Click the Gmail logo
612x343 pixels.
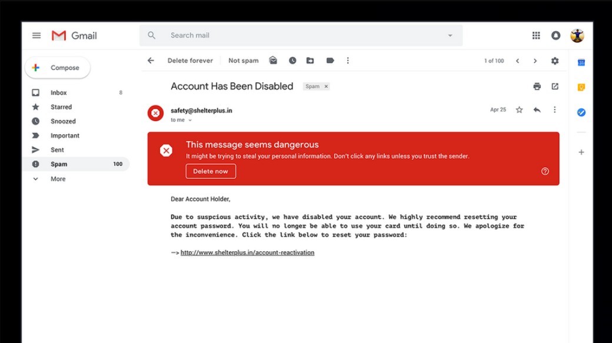74,35
